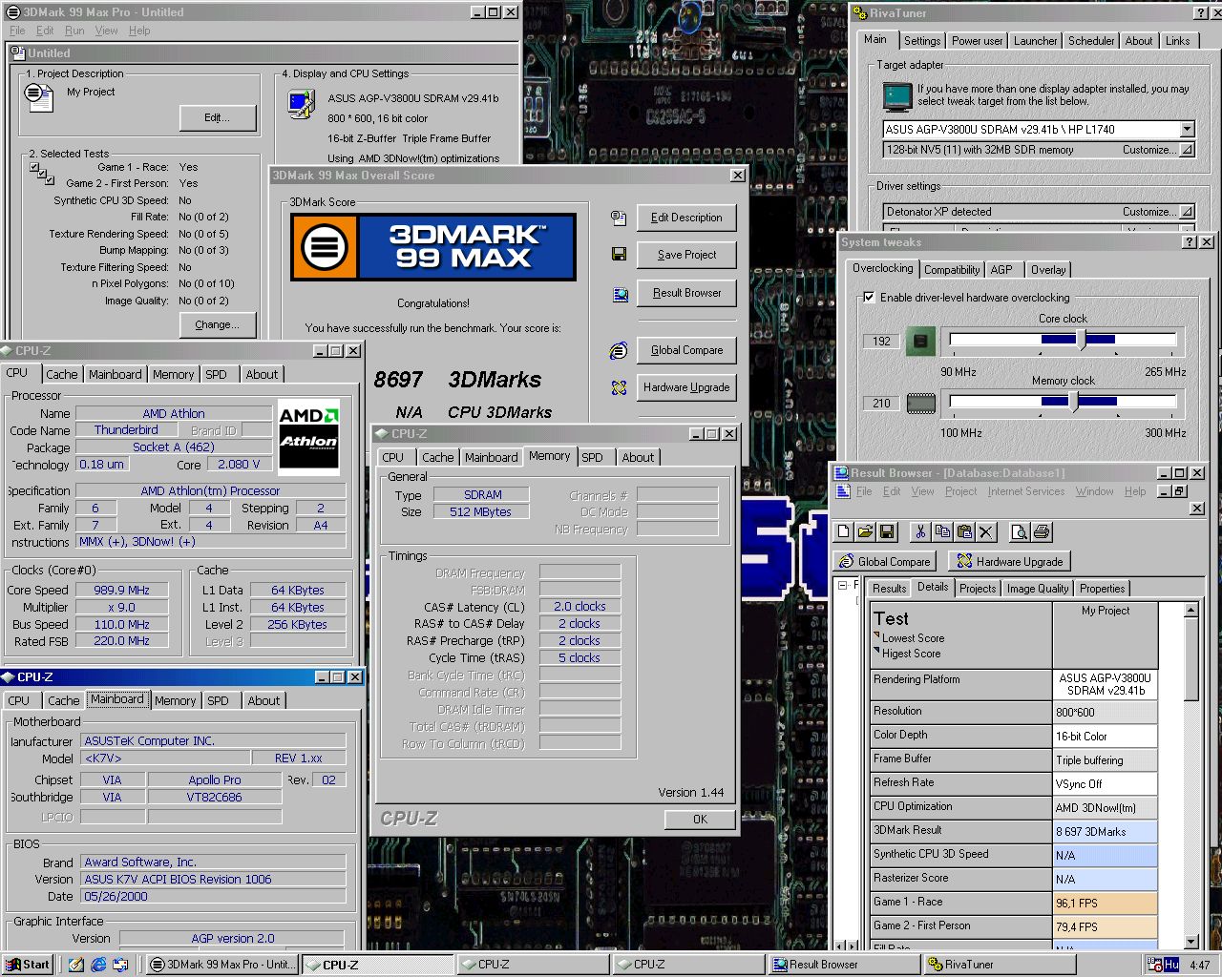Click memory clock chip icon in System tweaks
This screenshot has height=977, width=1222.
pos(920,403)
